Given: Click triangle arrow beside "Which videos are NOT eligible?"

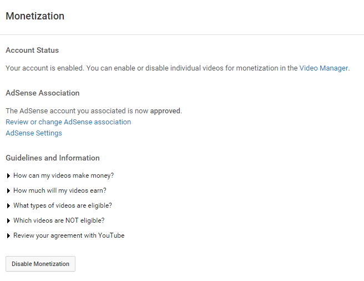Looking at the screenshot, I should click(x=8, y=220).
